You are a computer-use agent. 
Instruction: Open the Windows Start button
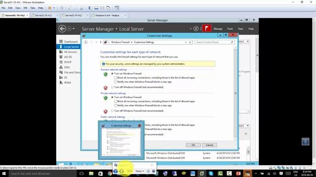[x=4, y=174]
